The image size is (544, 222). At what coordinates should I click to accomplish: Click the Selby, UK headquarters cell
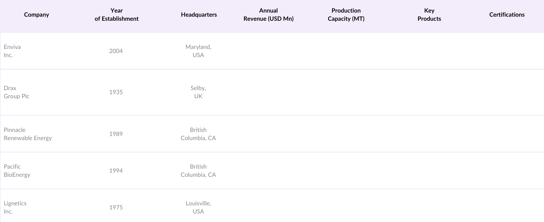pyautogui.click(x=198, y=92)
